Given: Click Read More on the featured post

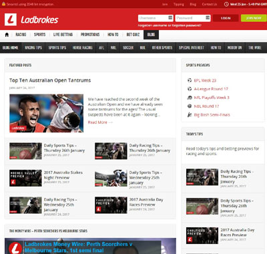Looking at the screenshot, I should pos(100,122).
